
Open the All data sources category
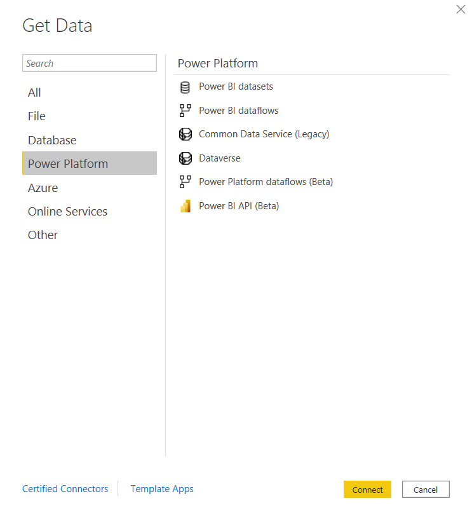point(34,92)
